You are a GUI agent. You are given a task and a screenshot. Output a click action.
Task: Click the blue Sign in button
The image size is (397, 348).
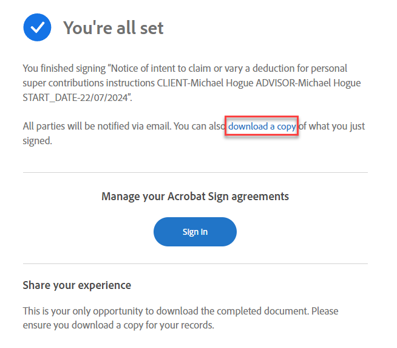(195, 232)
